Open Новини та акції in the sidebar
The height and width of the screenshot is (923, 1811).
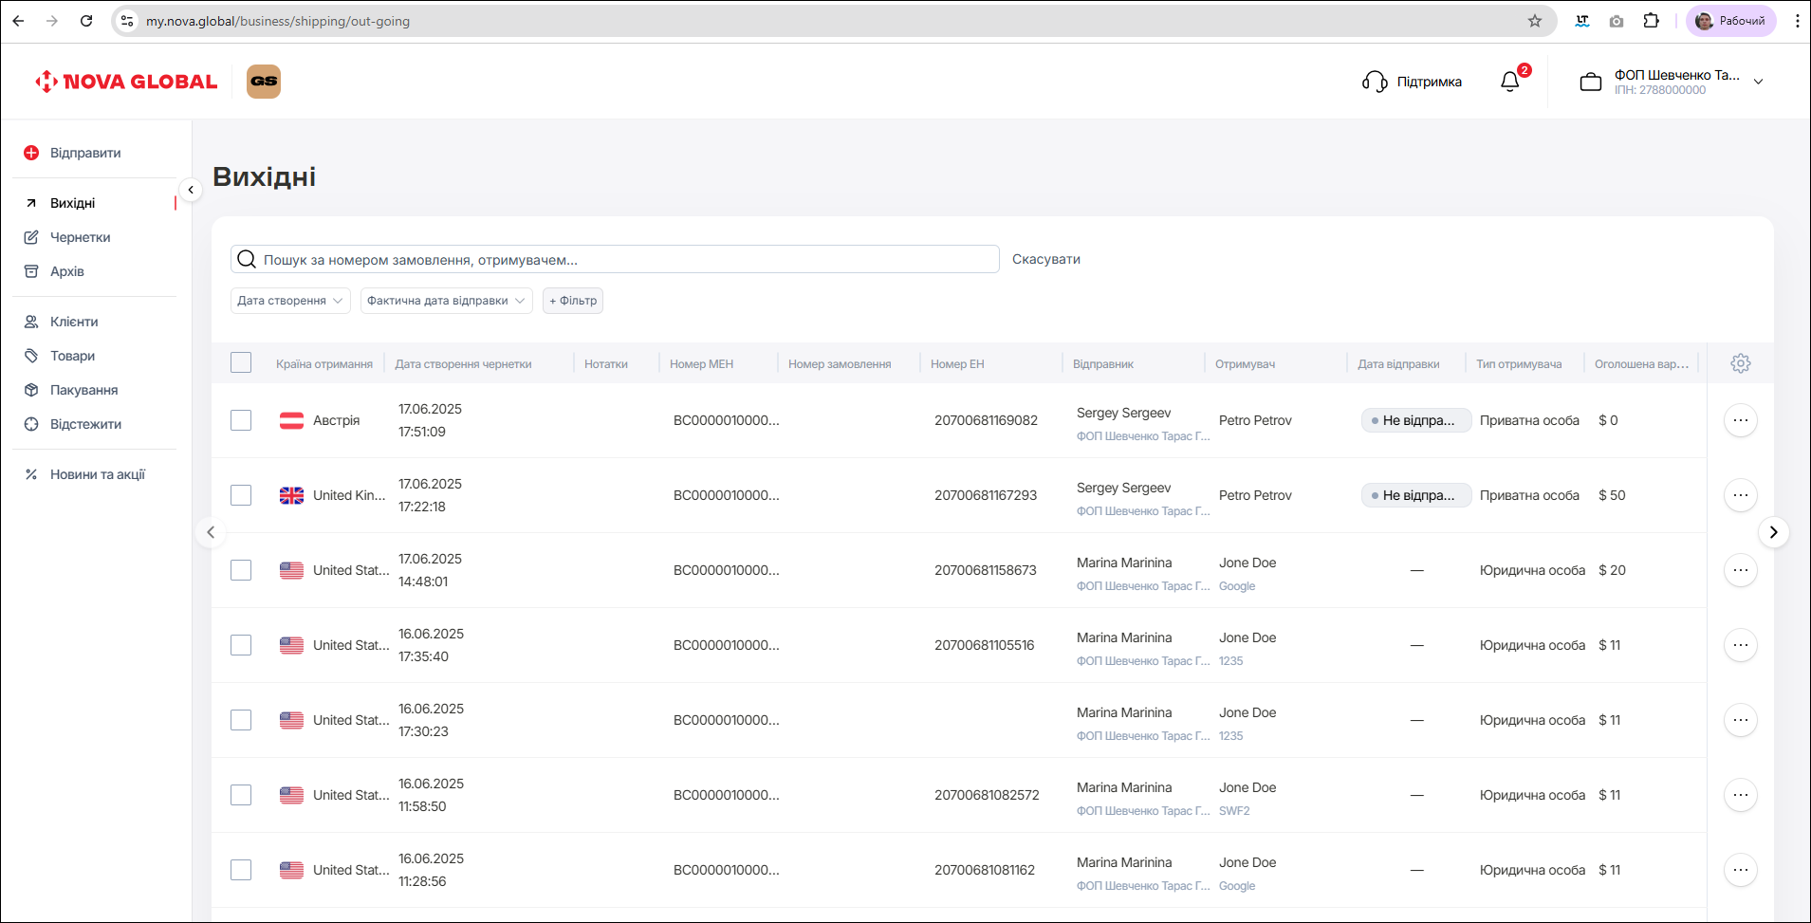click(97, 474)
